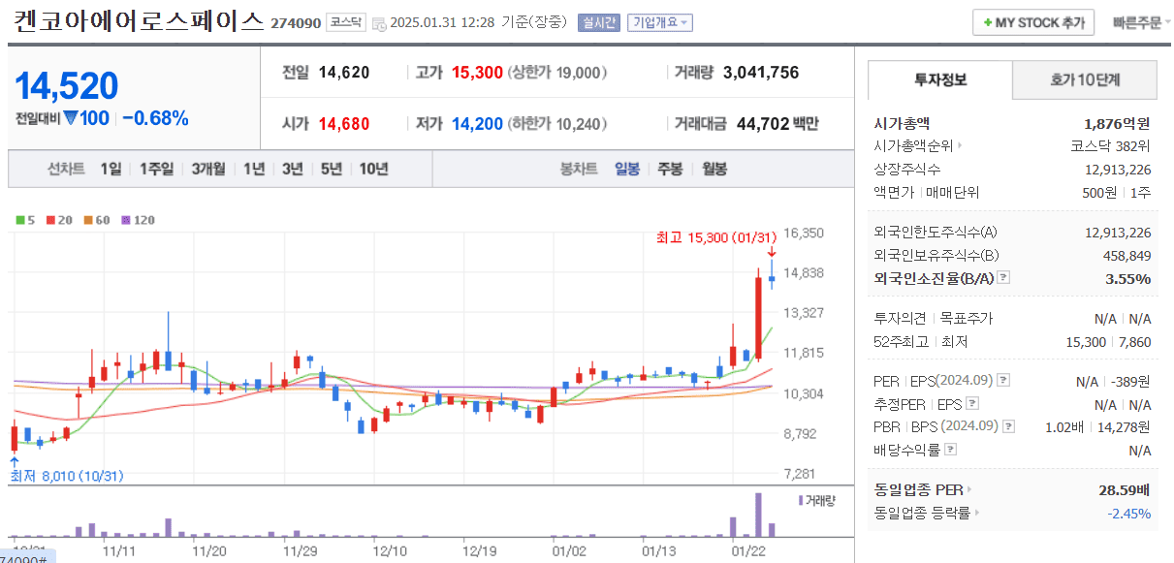Click the arrow next to 동일업종 등락률

click(976, 514)
